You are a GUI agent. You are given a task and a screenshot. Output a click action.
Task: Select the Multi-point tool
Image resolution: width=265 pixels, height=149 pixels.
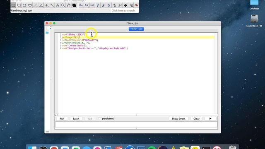click(46, 5)
